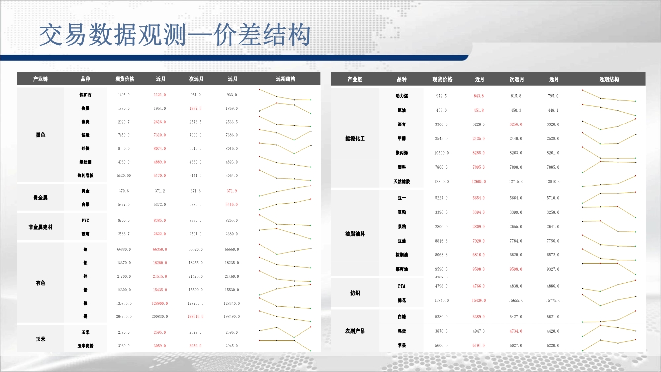Click the forward-curve sparkline in the 动力煤 row
The width and height of the screenshot is (661, 372).
click(x=609, y=96)
